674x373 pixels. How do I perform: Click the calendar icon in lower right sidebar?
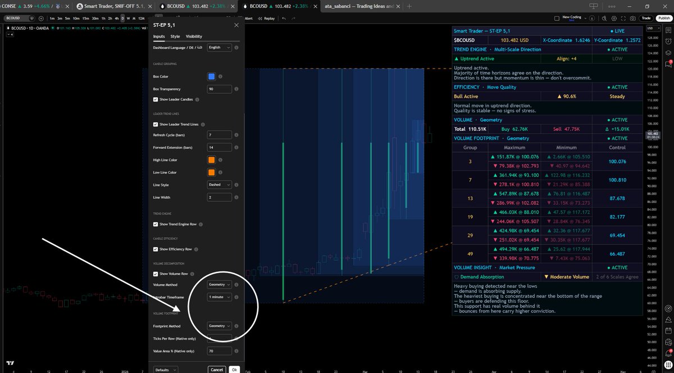coord(668,331)
